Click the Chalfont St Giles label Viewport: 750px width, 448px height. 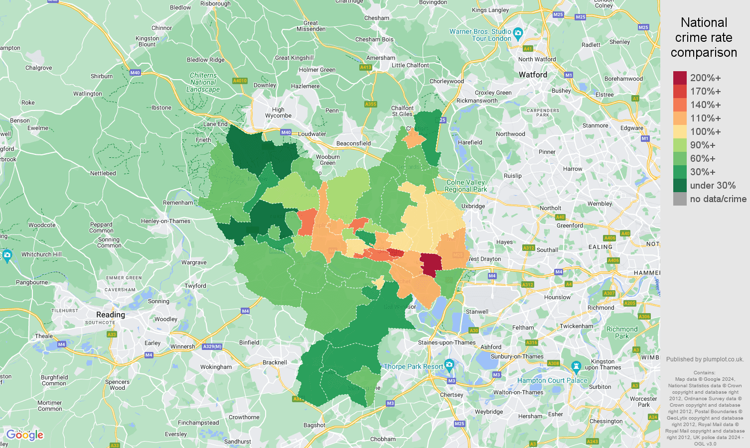tap(402, 111)
